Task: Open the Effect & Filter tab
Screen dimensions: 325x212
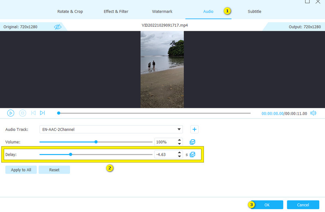Action: pyautogui.click(x=116, y=11)
